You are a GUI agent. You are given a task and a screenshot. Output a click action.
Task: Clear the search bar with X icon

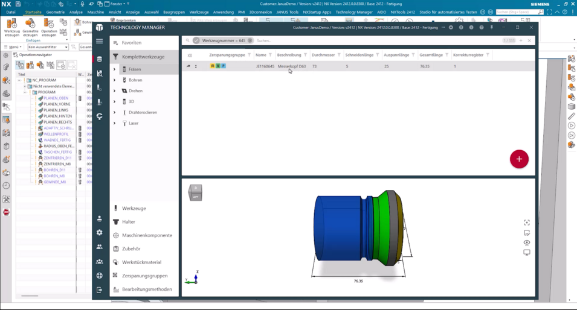pyautogui.click(x=529, y=40)
